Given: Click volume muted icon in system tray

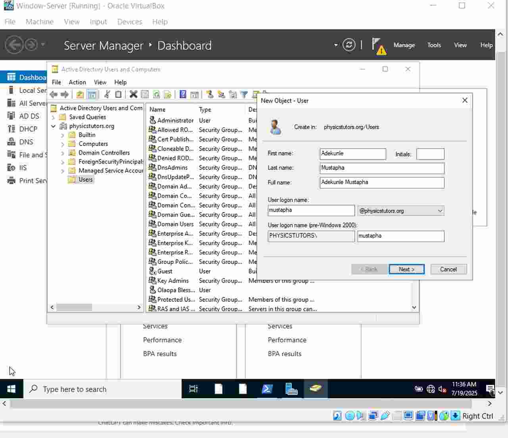Looking at the screenshot, I should tap(442, 389).
